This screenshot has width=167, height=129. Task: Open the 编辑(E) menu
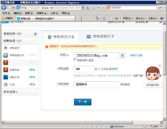click(18, 13)
